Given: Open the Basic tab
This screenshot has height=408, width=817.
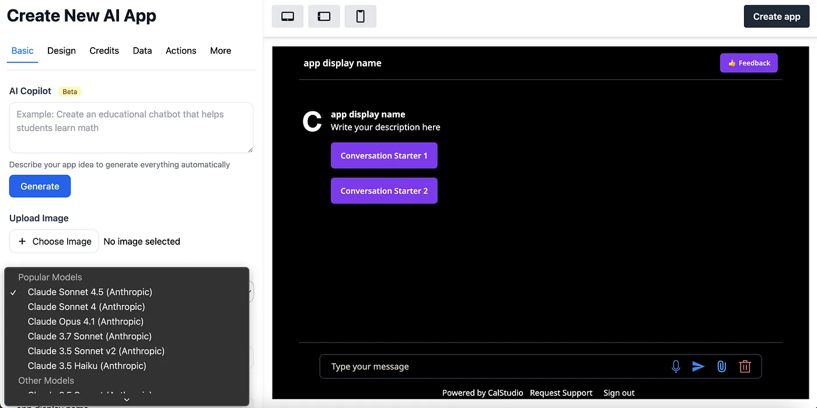Looking at the screenshot, I should pyautogui.click(x=23, y=51).
